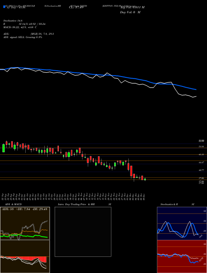Click the 51.55 price axis label

click(x=202, y=146)
